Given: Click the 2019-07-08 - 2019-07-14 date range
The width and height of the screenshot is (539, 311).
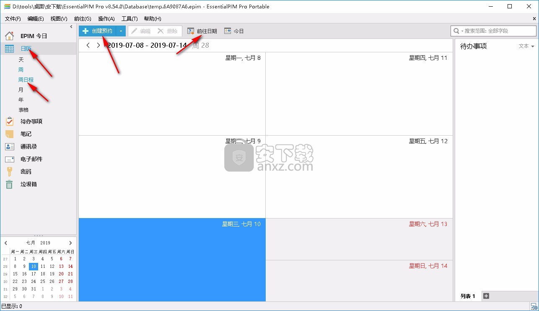Looking at the screenshot, I should [147, 45].
